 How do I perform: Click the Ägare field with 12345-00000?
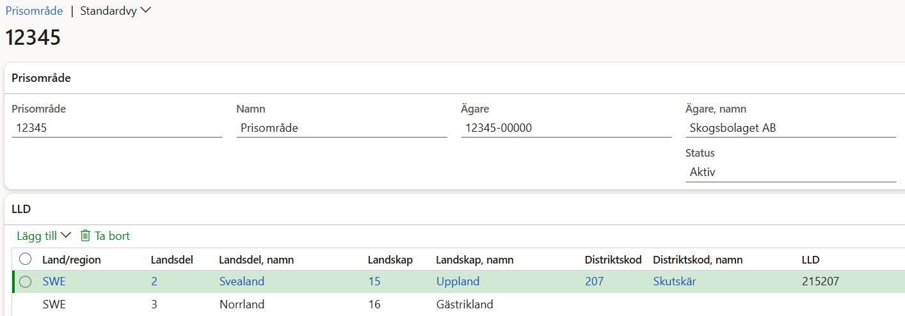(x=566, y=128)
